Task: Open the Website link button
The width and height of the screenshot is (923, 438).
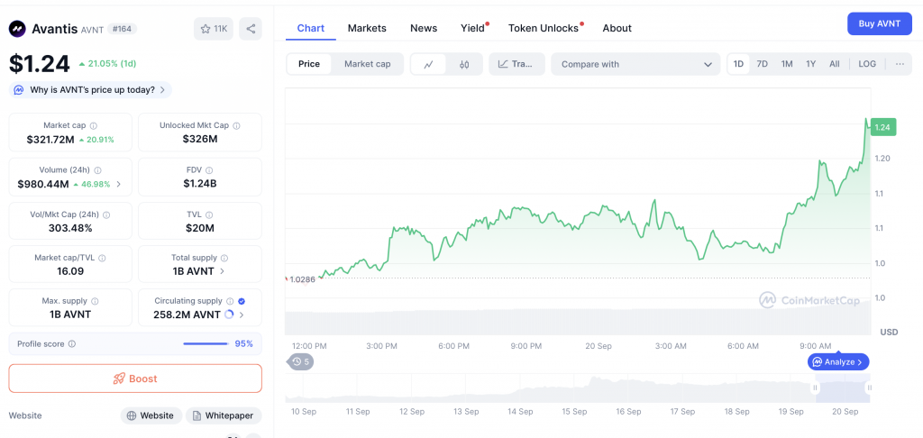Action: 151,415
